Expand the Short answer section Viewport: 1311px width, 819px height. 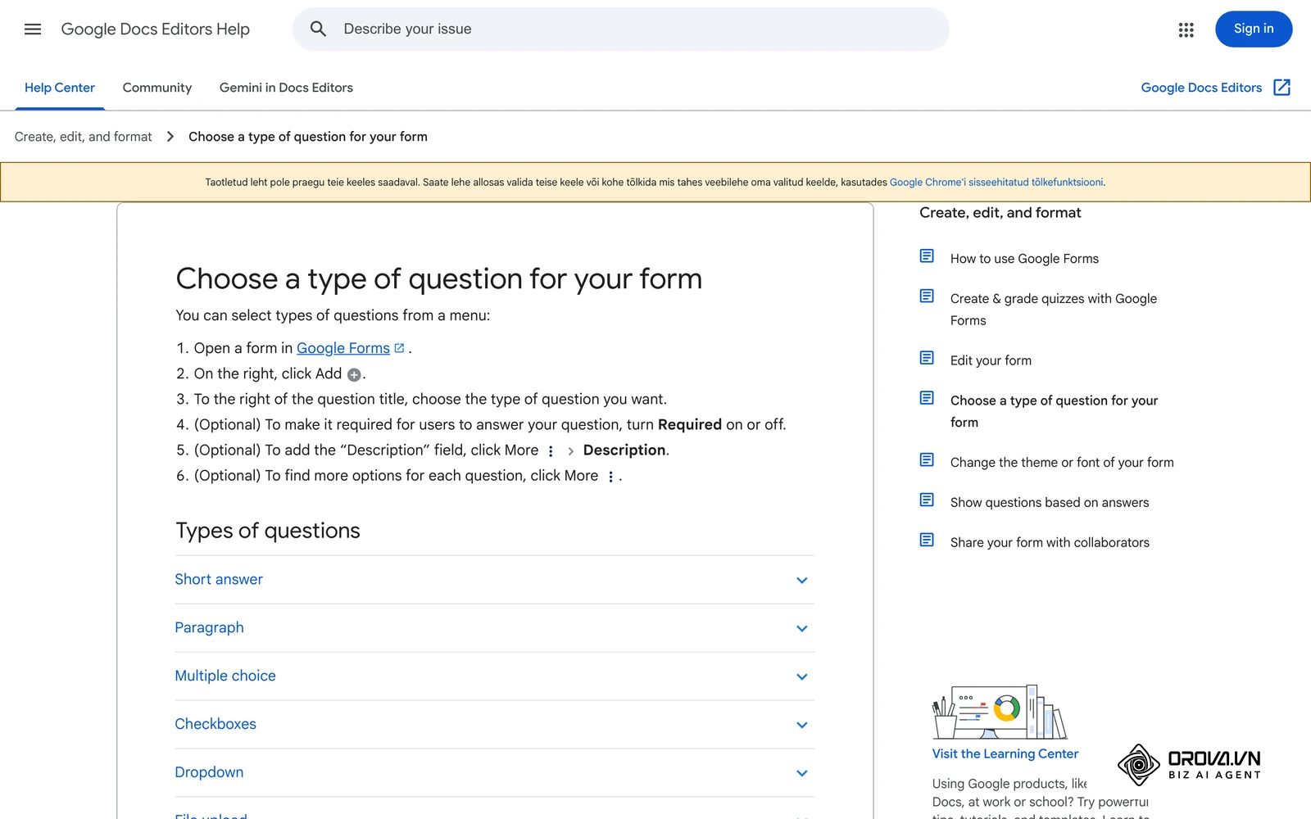pos(494,580)
